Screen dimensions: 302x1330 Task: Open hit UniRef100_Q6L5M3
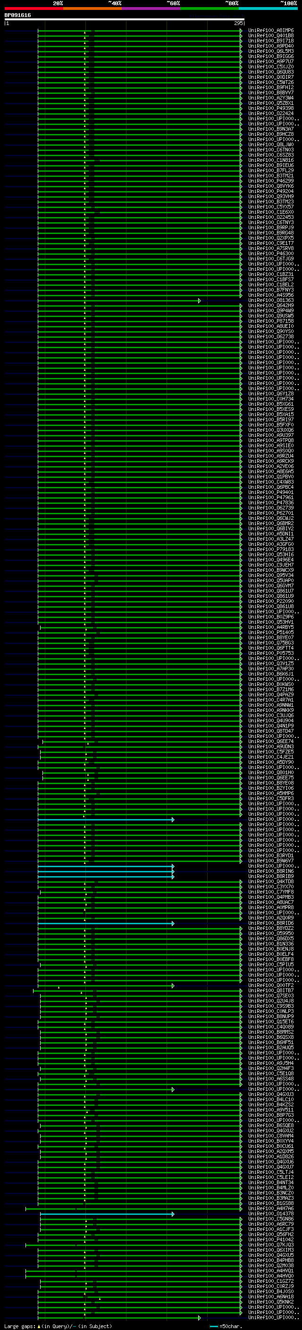pyautogui.click(x=271, y=51)
